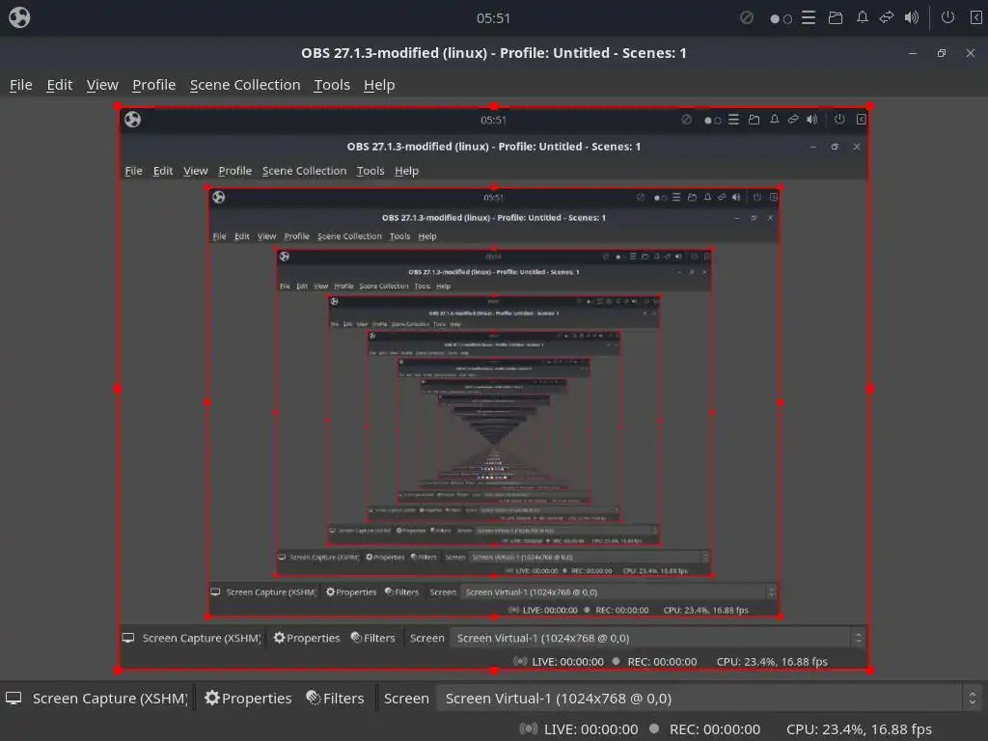The height and width of the screenshot is (741, 988).
Task: Click the monitor icon beside Screen Capture (XSHM)
Action: click(x=14, y=699)
